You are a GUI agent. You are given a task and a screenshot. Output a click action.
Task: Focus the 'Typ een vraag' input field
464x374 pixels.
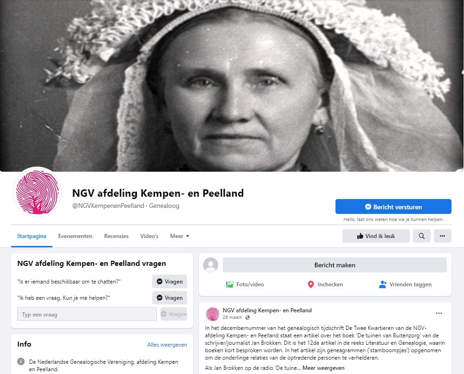87,314
